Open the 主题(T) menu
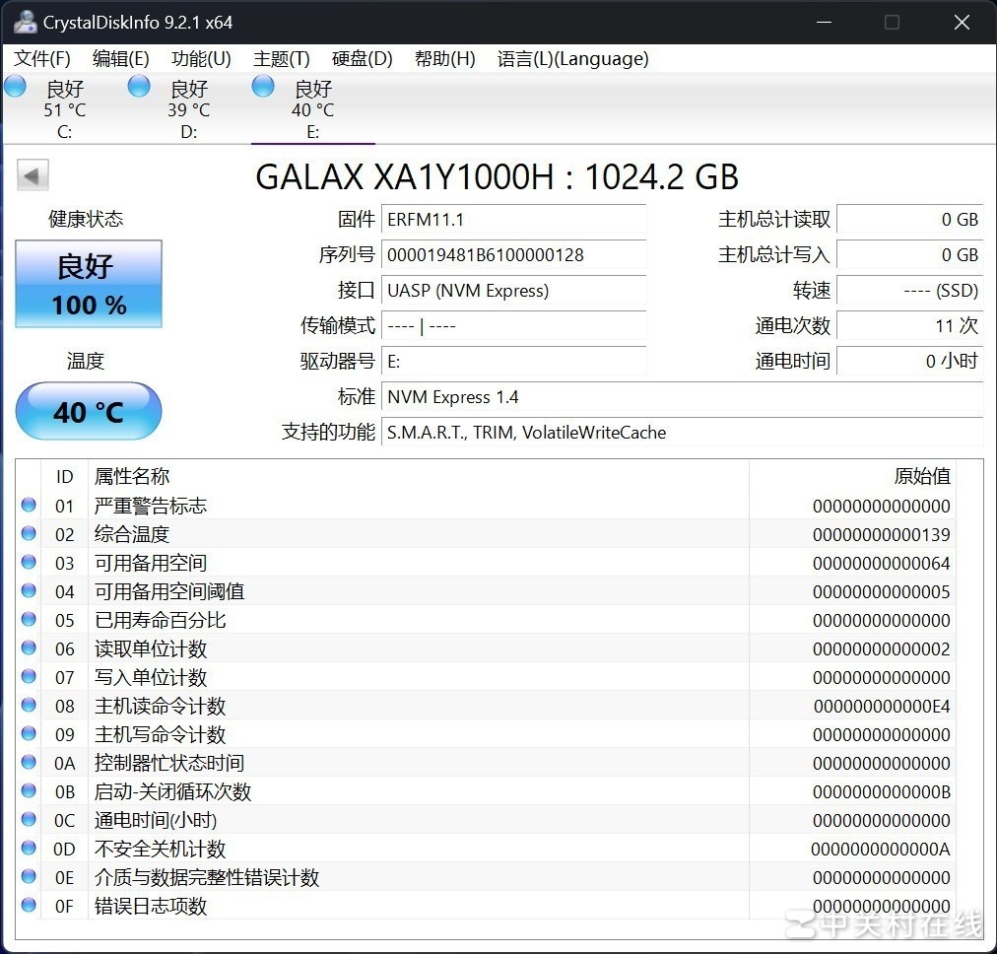 281,59
